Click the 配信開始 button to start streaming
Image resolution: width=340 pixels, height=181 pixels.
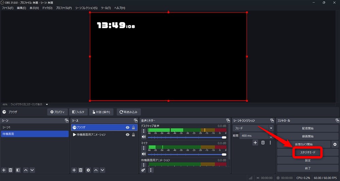pos(307,128)
